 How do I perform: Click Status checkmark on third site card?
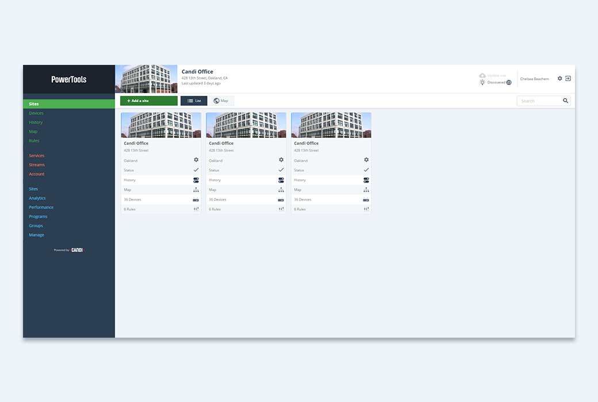pyautogui.click(x=366, y=170)
